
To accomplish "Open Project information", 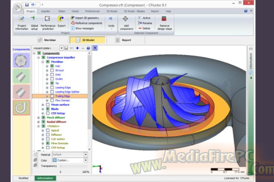I will (22, 23).
